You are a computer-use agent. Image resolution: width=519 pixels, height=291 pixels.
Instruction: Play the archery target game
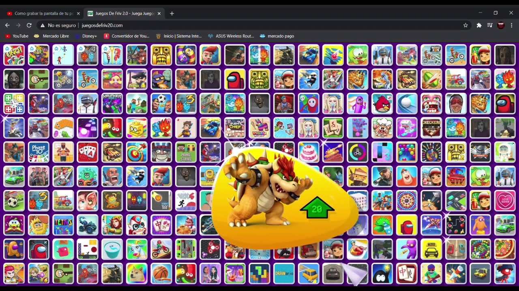[x=137, y=152]
